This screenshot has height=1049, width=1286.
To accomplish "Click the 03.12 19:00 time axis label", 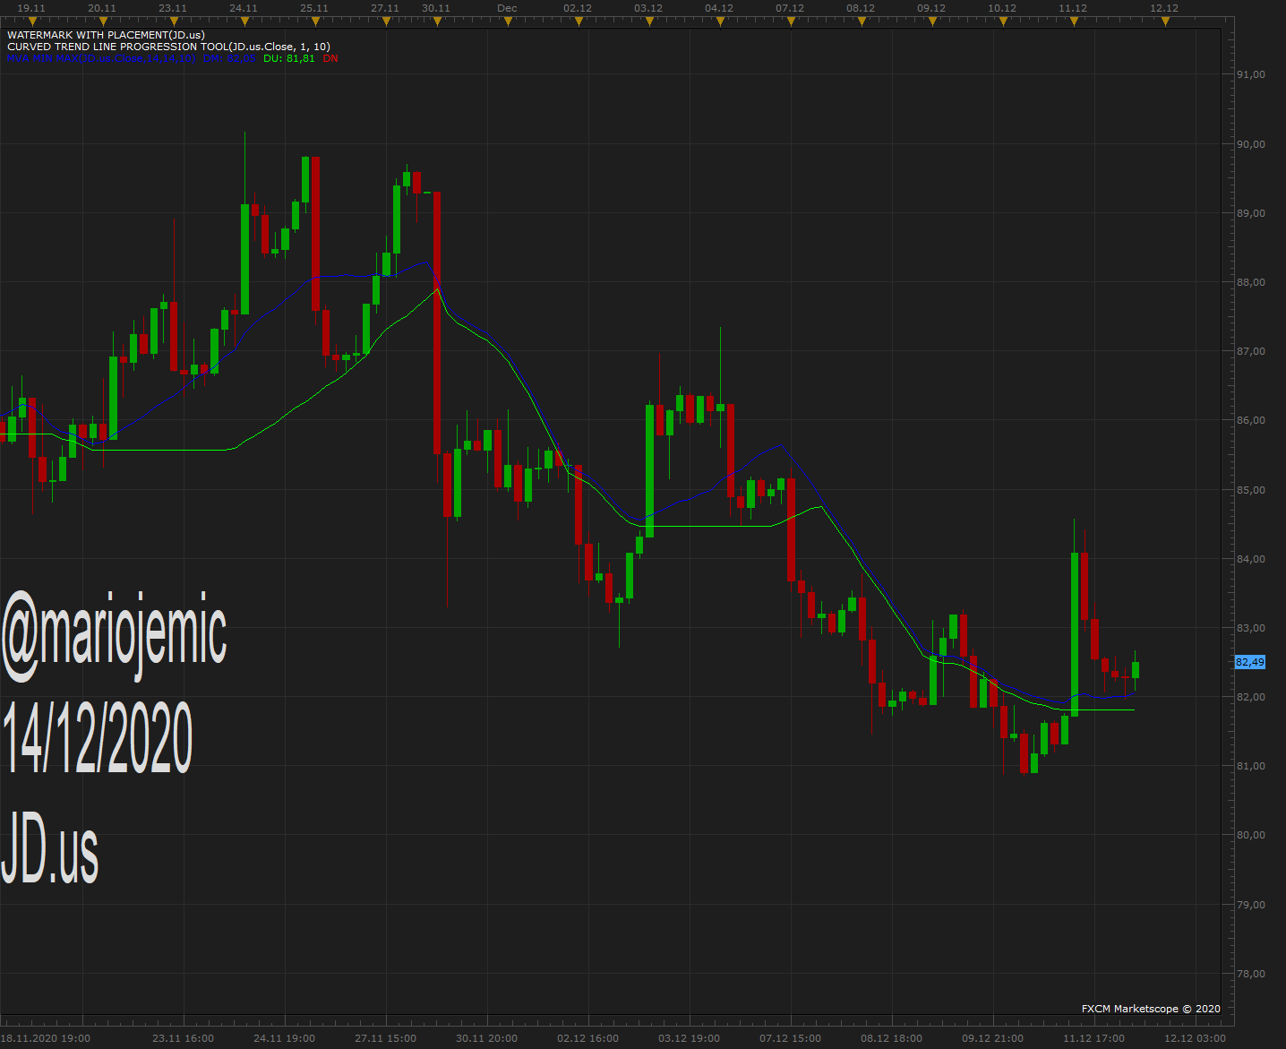I will 690,1038.
